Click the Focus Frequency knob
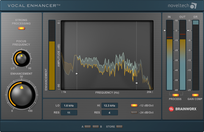 21,59
